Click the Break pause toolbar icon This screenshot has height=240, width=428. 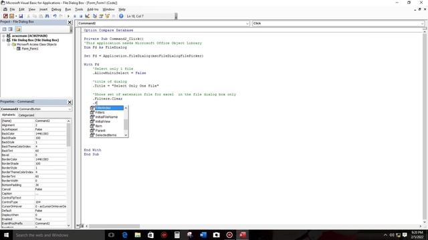74,16
